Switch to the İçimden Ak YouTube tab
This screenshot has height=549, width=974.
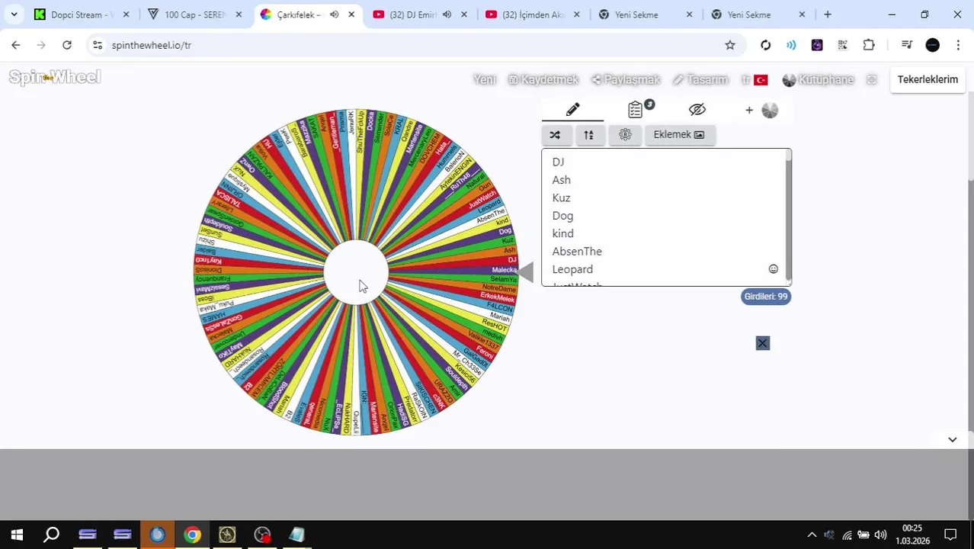click(x=532, y=14)
